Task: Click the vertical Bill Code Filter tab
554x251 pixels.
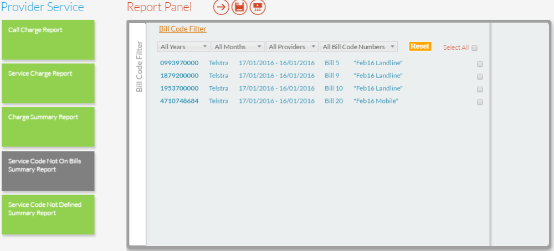Action: pyautogui.click(x=138, y=134)
